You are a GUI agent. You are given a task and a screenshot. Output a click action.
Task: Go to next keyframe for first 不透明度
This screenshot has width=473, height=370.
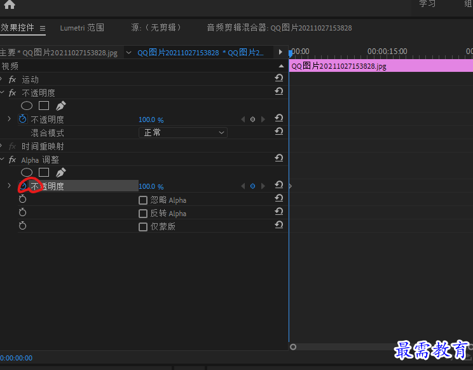(263, 120)
